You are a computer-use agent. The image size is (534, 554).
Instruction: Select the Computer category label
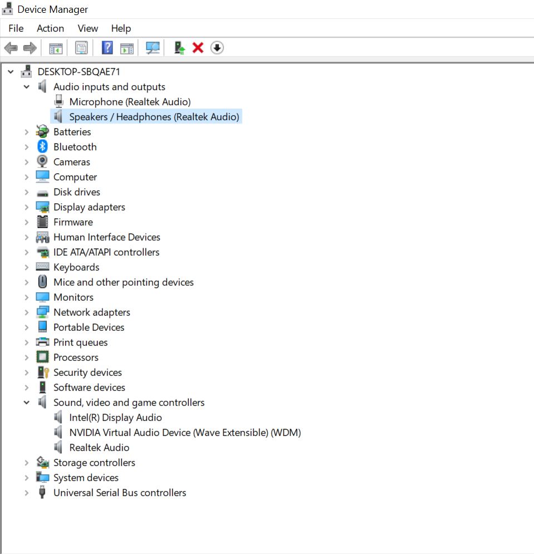pyautogui.click(x=75, y=177)
